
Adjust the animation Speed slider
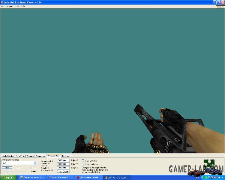(x=7, y=171)
